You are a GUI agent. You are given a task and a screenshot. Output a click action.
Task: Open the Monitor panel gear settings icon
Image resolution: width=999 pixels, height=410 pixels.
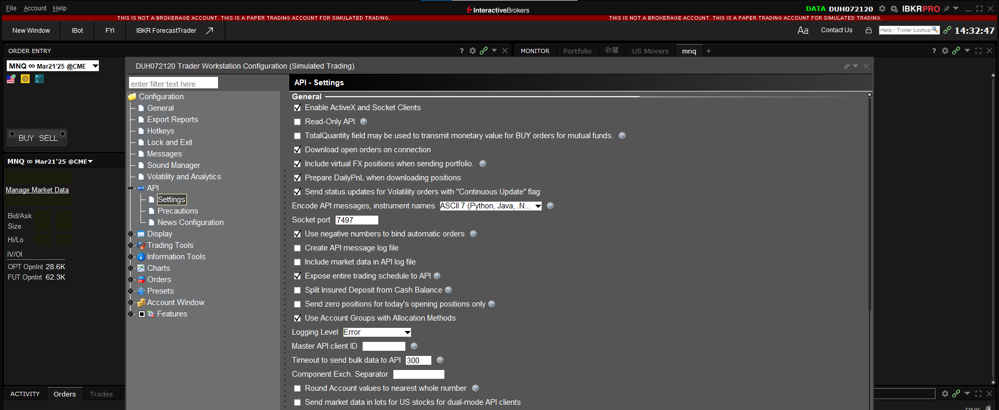click(x=945, y=50)
